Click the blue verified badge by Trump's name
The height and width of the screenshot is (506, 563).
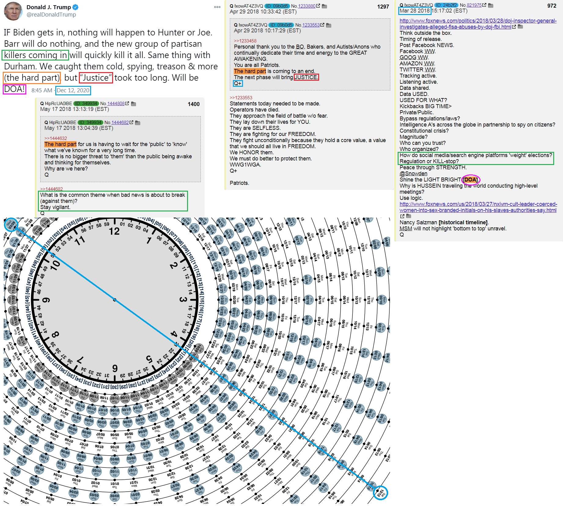tap(75, 7)
